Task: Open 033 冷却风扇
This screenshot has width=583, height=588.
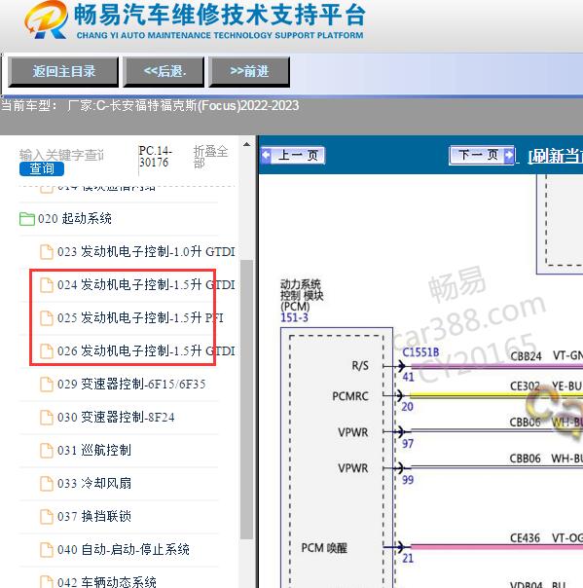Action: point(94,483)
